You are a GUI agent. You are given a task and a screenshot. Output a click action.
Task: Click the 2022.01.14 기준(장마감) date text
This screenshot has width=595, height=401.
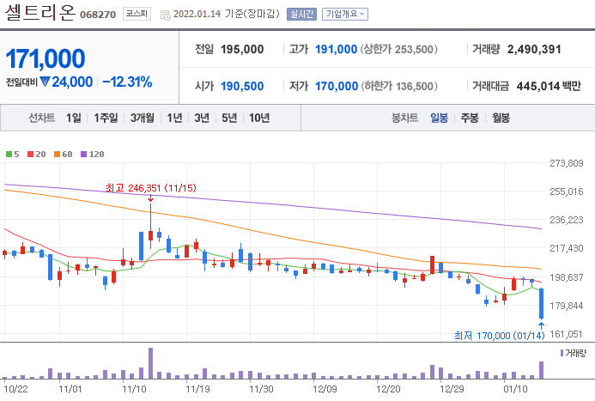point(226,14)
